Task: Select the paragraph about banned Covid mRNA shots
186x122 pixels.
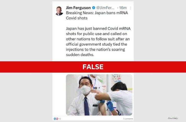Action: point(98,42)
